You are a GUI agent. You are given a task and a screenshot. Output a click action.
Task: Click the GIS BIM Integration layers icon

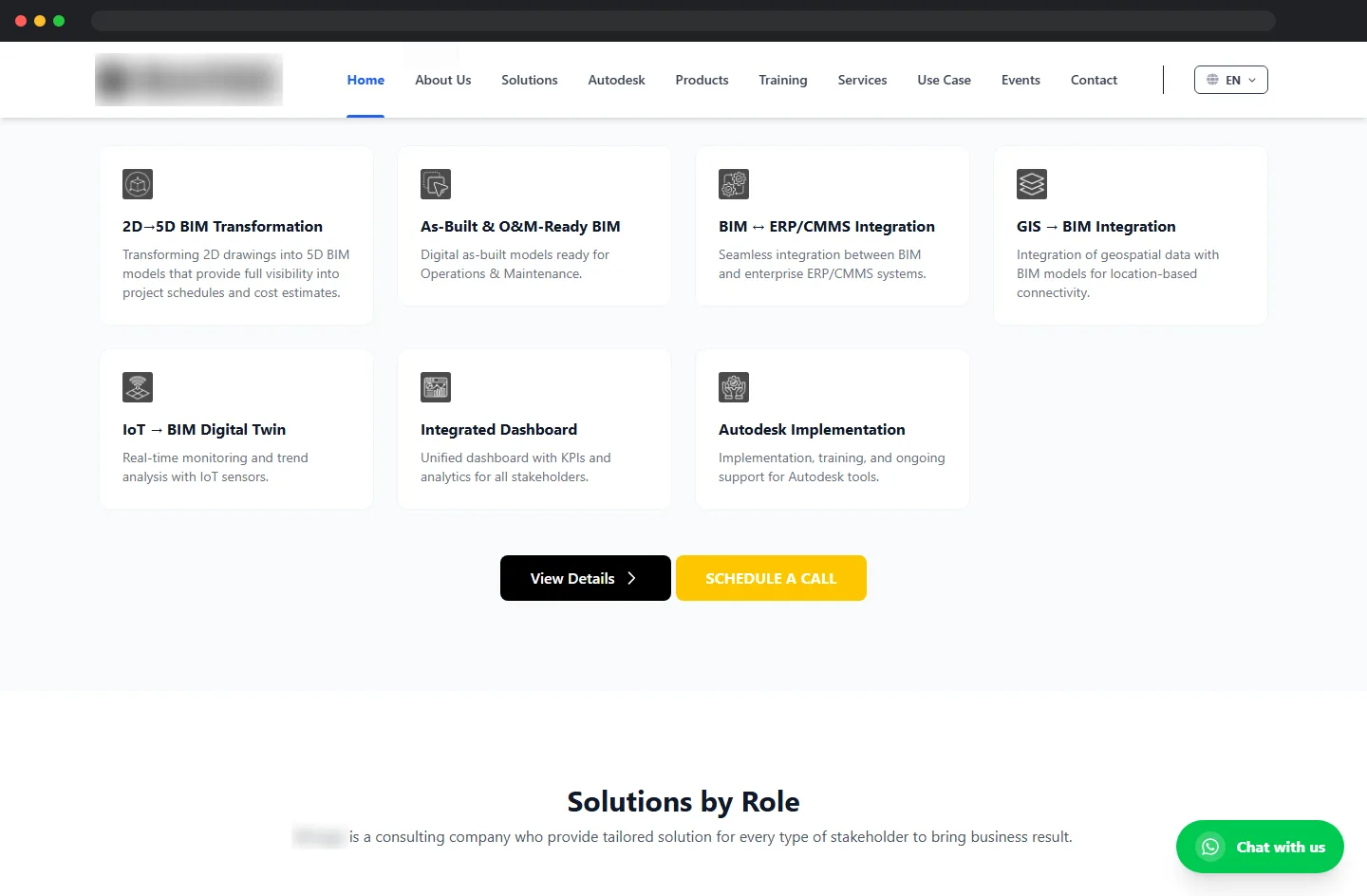pos(1032,184)
